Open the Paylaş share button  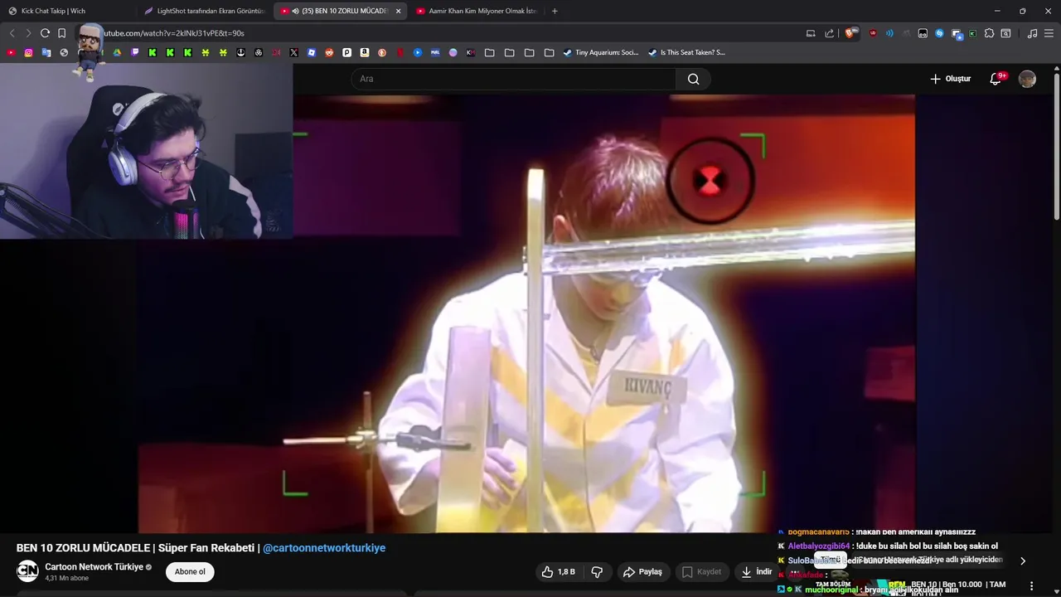tap(642, 571)
